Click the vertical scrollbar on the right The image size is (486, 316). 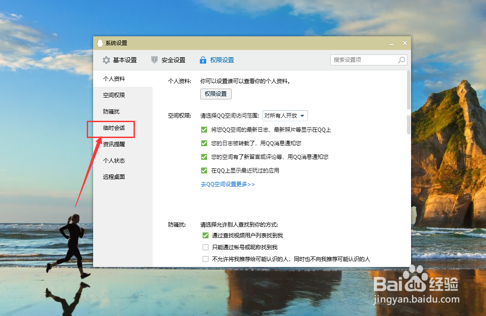pyautogui.click(x=408, y=89)
